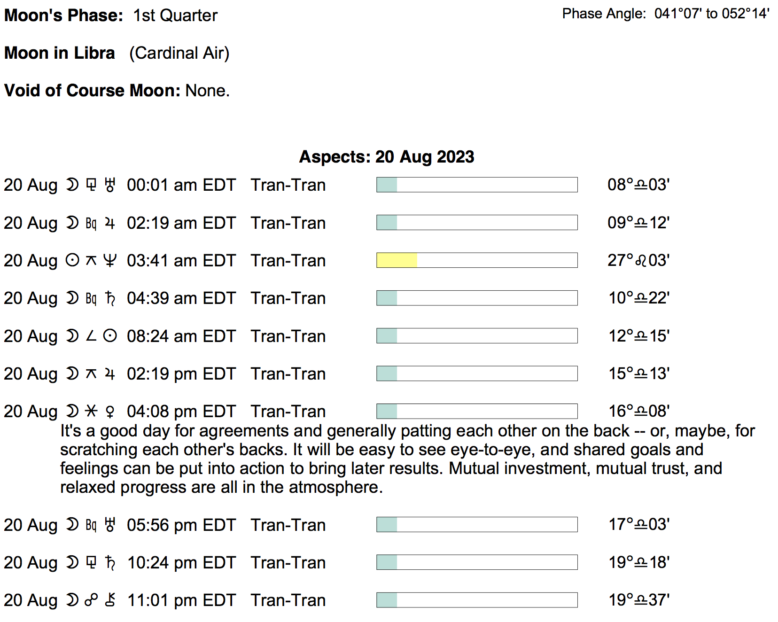The height and width of the screenshot is (622, 778).
Task: Click the "Void of Course Moon:" label
Action: [x=92, y=91]
